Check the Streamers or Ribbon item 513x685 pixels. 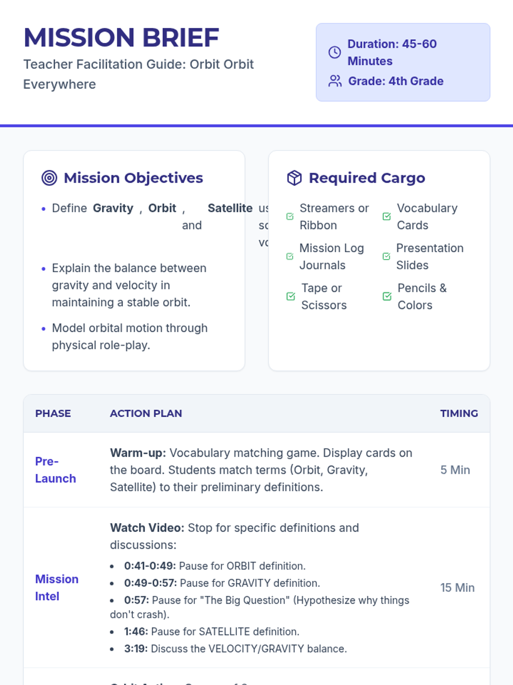click(x=290, y=217)
